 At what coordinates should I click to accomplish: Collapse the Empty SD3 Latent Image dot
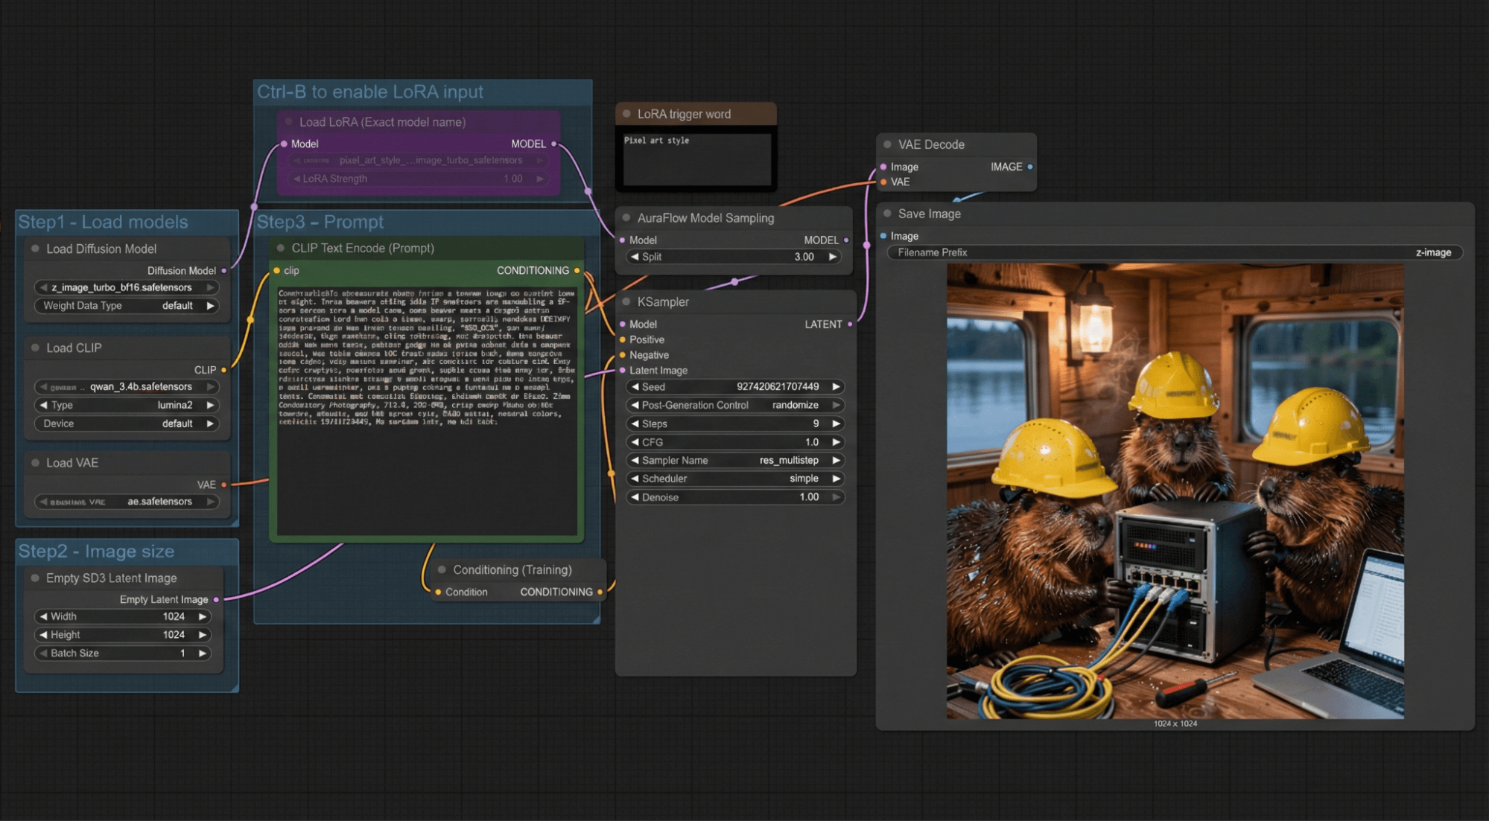(x=35, y=578)
